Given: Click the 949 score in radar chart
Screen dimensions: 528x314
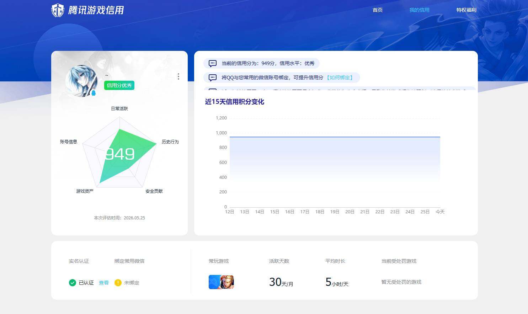Looking at the screenshot, I should (120, 154).
